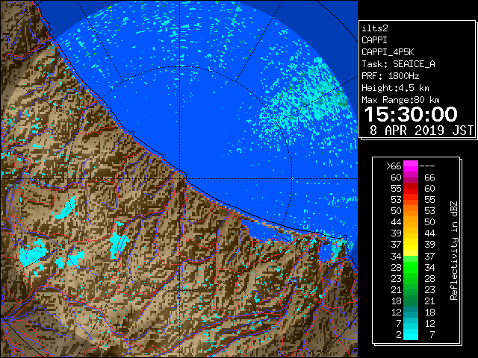Click the 'CAPPI_4P5K' text
Screen dimensions: 478x358
point(388,52)
